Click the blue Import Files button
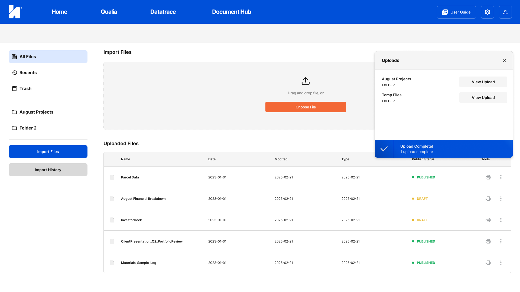This screenshot has width=520, height=292. point(48,152)
